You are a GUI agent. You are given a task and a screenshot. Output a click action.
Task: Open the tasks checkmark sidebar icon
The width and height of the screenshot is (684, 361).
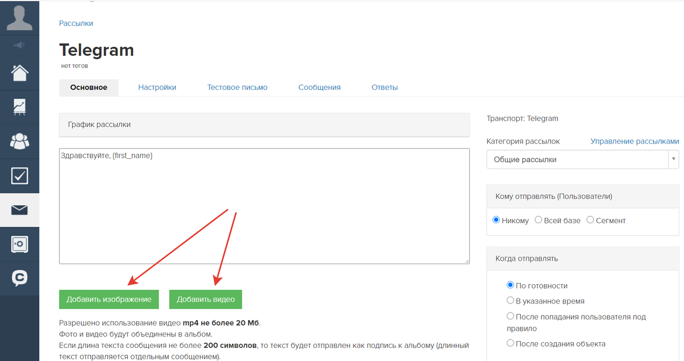tap(19, 176)
